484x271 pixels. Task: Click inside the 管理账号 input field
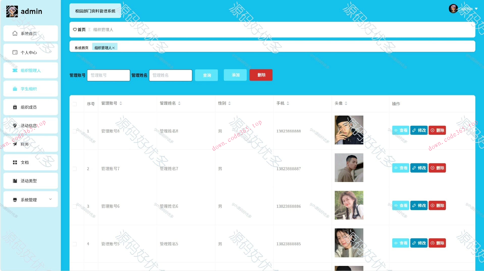108,75
